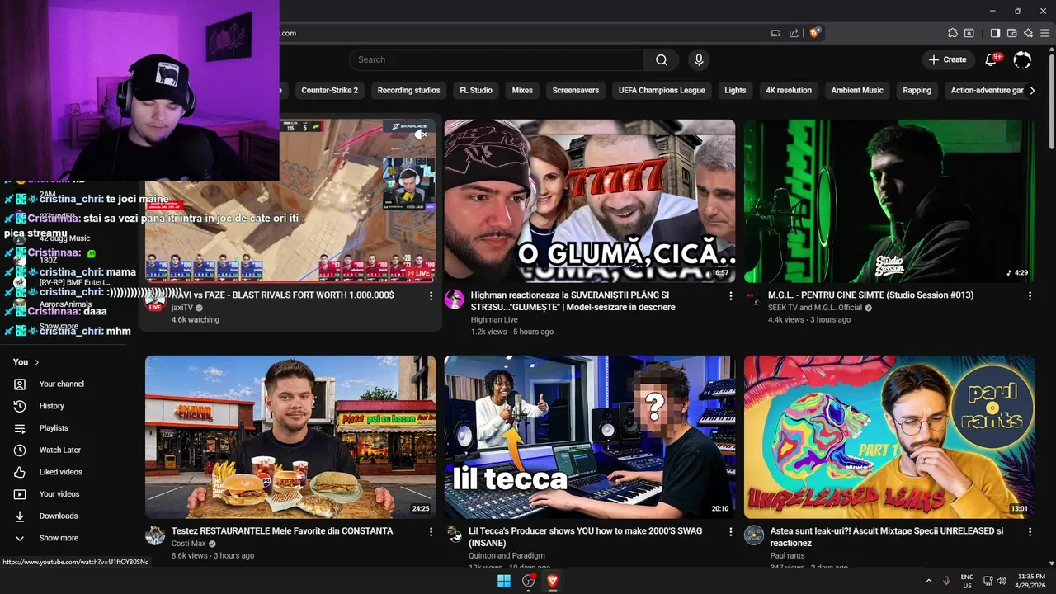Click the YouTube search magnifier button
The width and height of the screenshot is (1056, 594).
click(662, 59)
